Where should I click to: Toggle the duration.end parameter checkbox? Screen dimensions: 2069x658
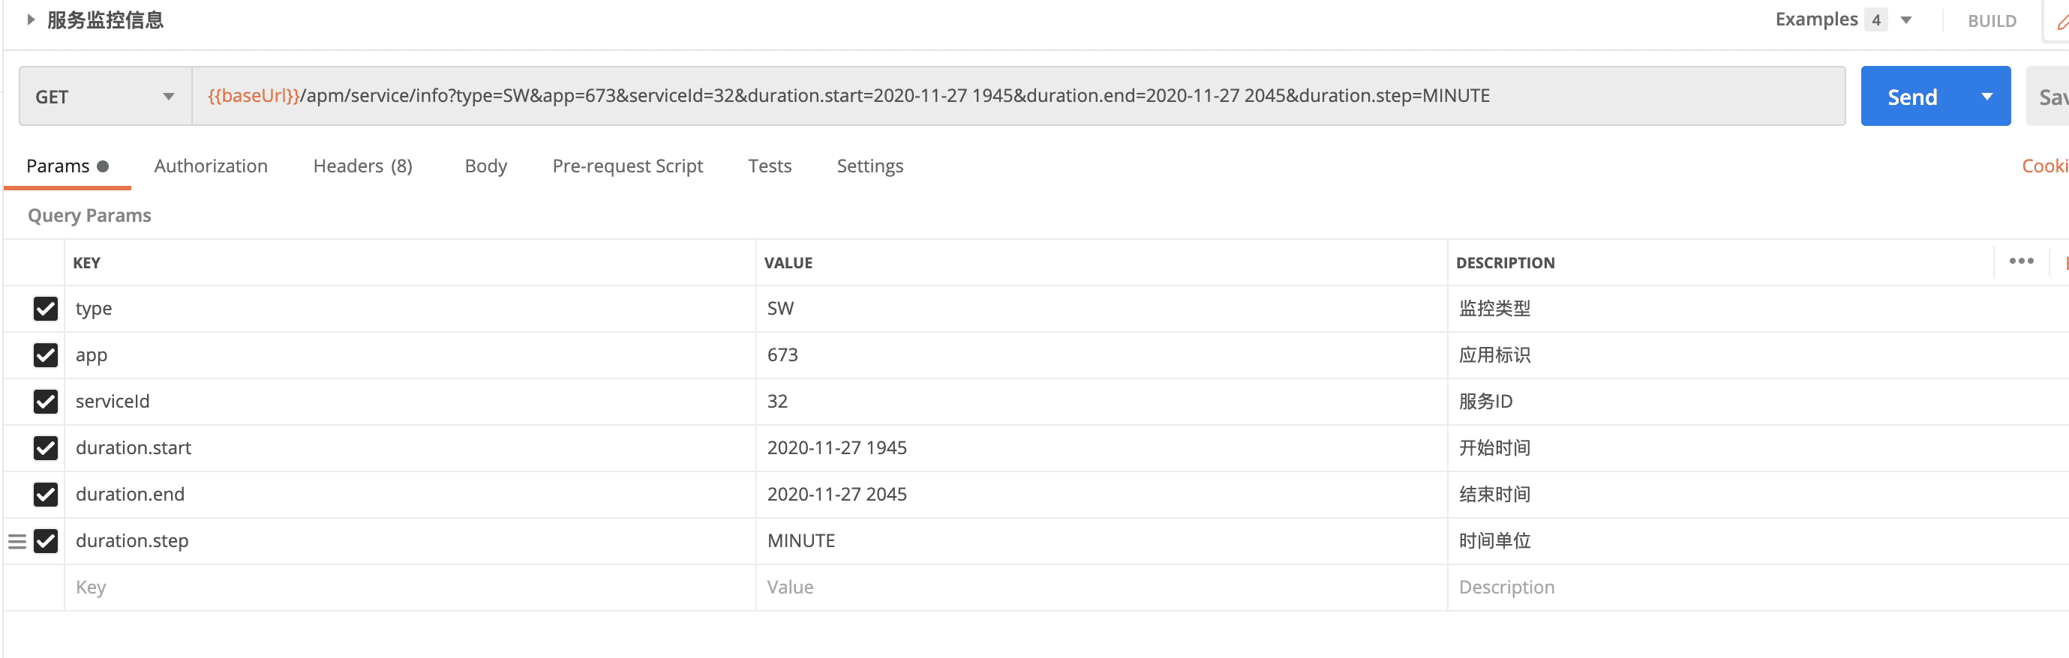click(46, 495)
